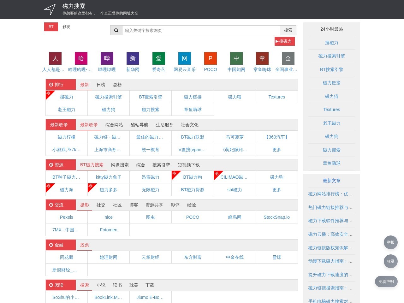This screenshot has height=303, width=404.
Task: Open the 动漫下载磁力指南 article
Action: tap(330, 261)
